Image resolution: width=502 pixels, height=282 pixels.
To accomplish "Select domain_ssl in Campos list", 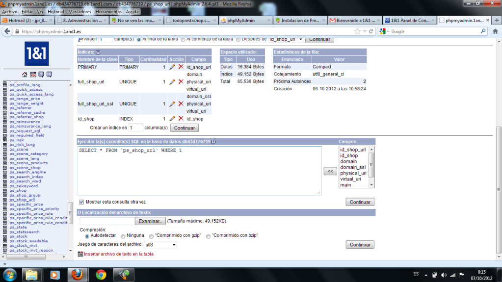I will [353, 167].
